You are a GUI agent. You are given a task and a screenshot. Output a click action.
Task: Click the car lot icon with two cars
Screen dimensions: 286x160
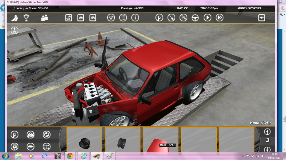click(x=68, y=18)
